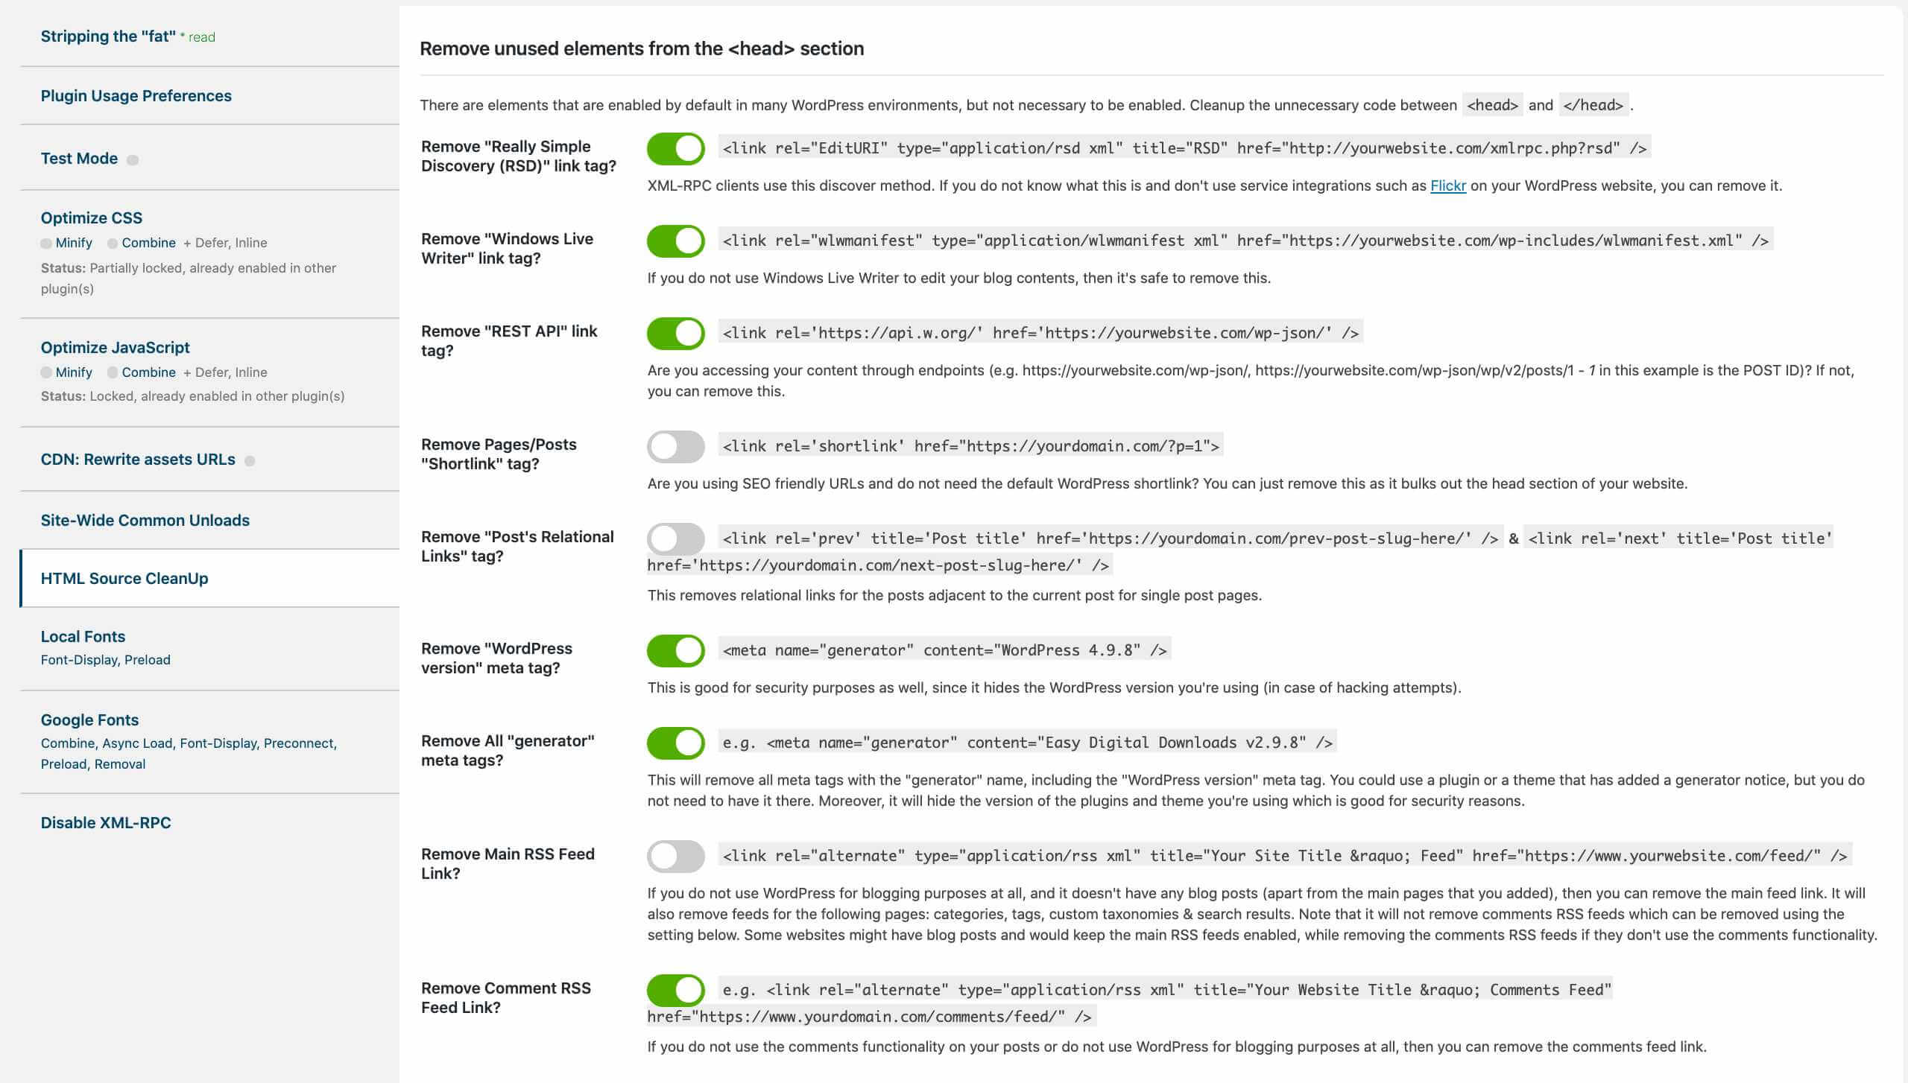Enable "Remove Pages/Posts Shortlink tag"

click(675, 446)
